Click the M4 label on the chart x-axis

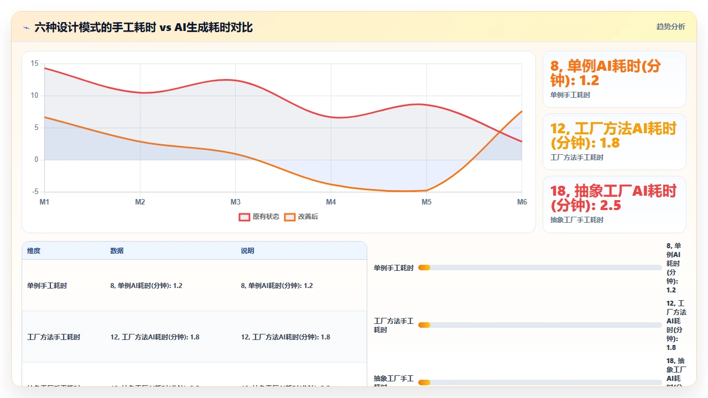331,202
